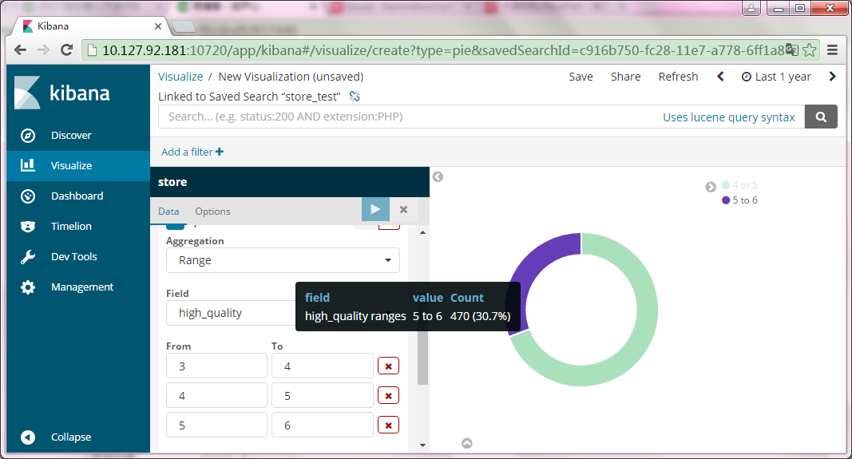Open the Chrome menu

click(832, 50)
